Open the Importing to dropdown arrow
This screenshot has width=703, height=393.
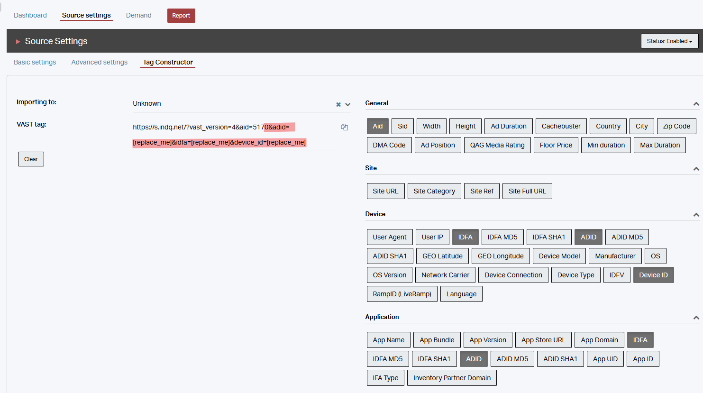pos(347,104)
